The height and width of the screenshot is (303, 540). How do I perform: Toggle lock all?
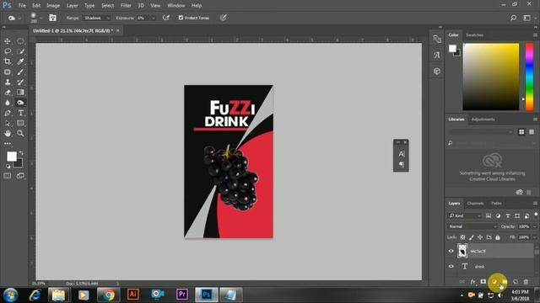pyautogui.click(x=497, y=237)
